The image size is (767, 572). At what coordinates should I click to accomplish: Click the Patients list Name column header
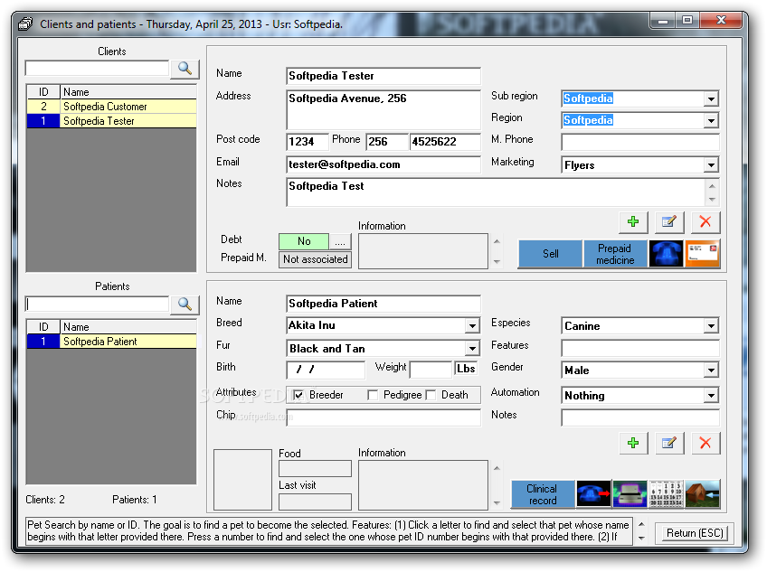128,326
